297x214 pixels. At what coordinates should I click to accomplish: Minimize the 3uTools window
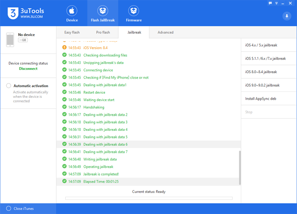(283, 3)
